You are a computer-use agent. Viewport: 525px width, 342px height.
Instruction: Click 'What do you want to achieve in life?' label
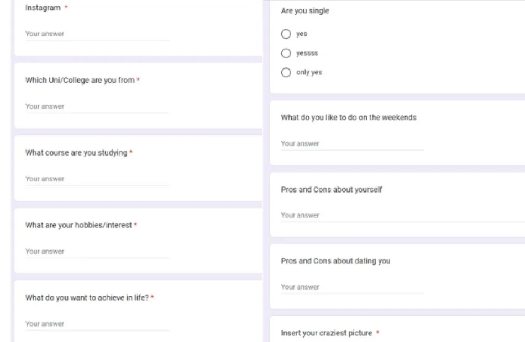(87, 298)
